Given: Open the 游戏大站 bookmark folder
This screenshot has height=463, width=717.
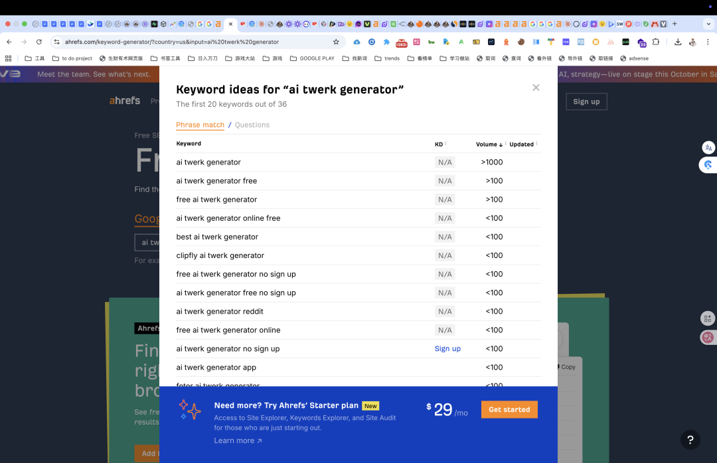Looking at the screenshot, I should [240, 58].
